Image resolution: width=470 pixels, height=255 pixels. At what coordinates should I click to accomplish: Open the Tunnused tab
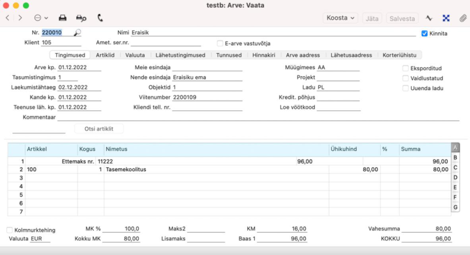229,55
